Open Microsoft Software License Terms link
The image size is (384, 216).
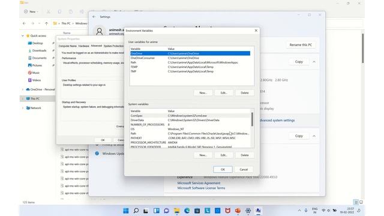click(201, 188)
